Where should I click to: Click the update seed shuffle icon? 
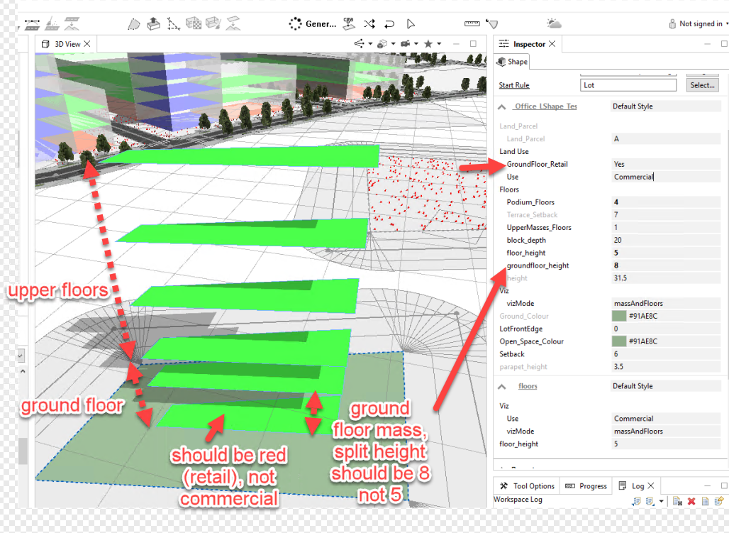click(x=369, y=23)
